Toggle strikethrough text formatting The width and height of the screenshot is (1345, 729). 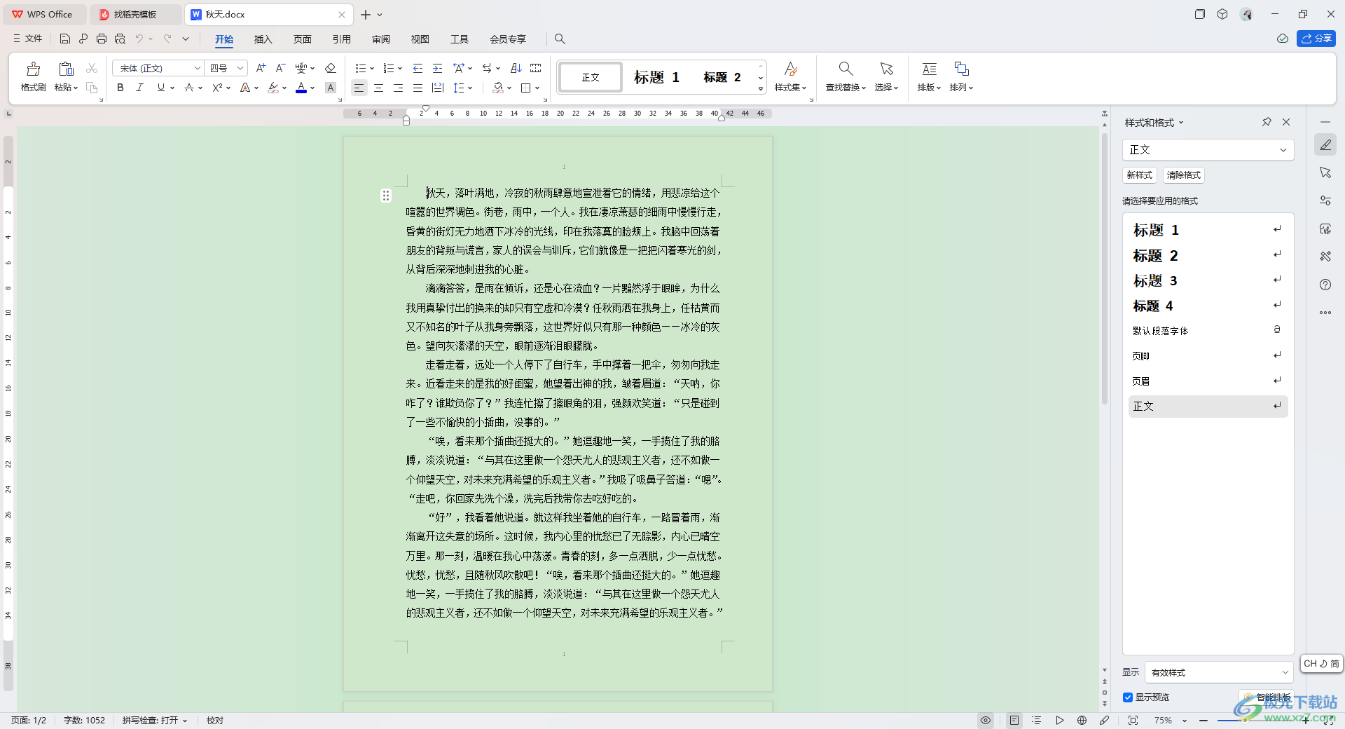click(188, 88)
